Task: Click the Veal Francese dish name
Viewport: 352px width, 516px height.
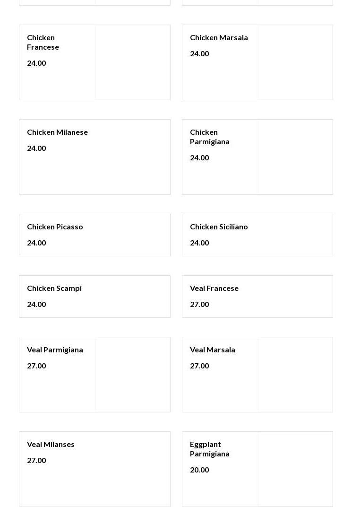Action: 214,288
